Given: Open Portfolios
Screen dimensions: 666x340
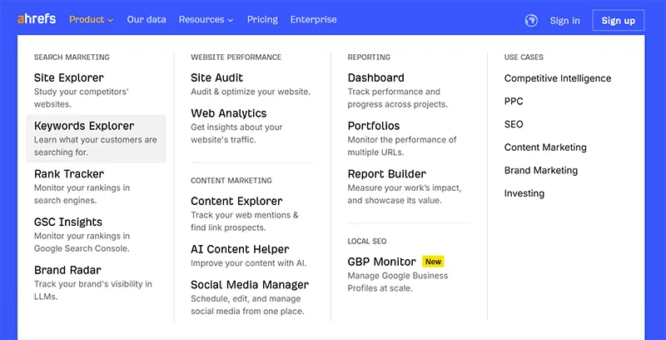Looking at the screenshot, I should tap(374, 126).
